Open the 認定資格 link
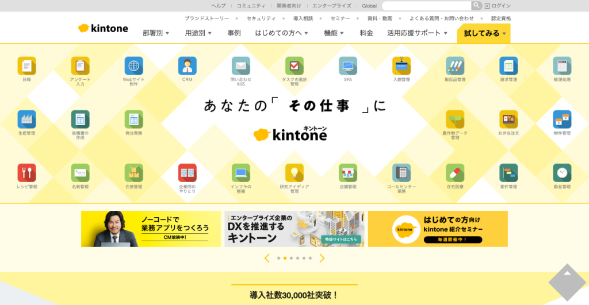Viewport: 589px width, 305px height. click(x=501, y=18)
